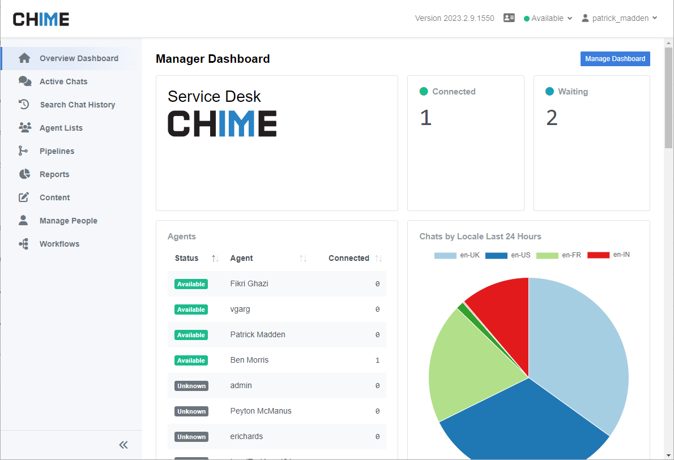
Task: Select agent name Patrick Madden
Action: (x=258, y=334)
